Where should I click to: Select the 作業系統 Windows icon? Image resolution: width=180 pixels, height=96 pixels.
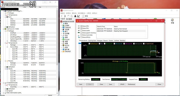tap(63, 28)
